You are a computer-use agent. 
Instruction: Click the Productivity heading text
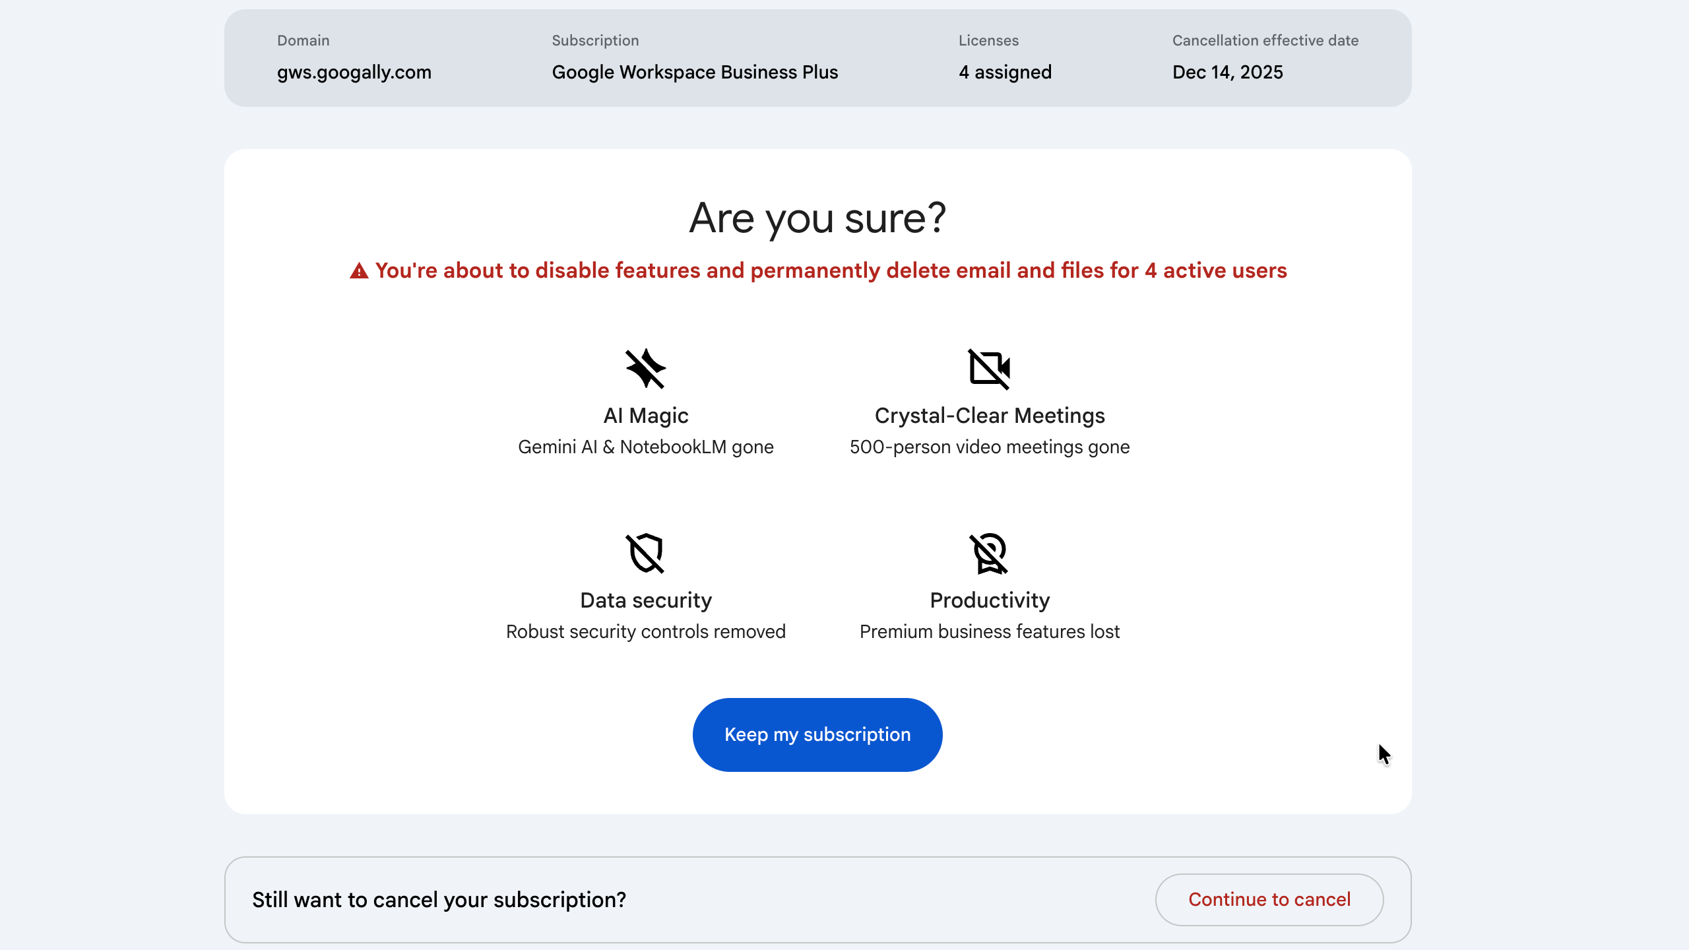click(x=989, y=600)
